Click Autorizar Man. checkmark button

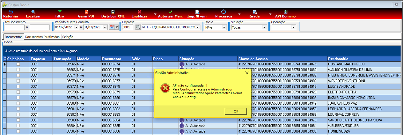point(170,14)
